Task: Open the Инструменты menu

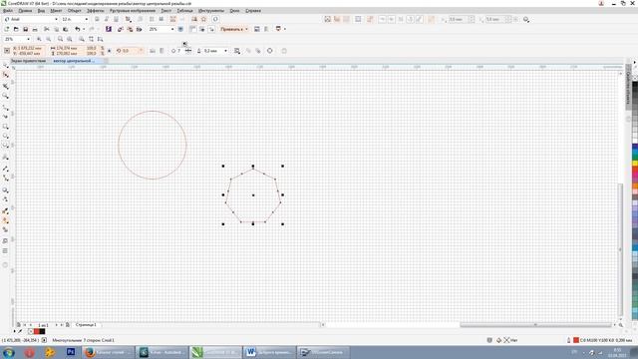Action: coord(211,11)
